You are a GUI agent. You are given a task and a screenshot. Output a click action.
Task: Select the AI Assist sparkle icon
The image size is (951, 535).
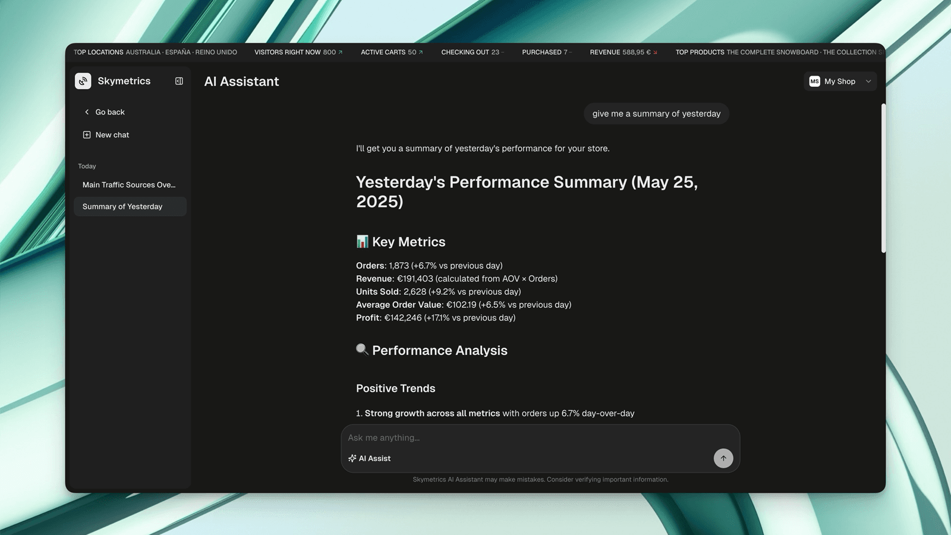tap(352, 458)
